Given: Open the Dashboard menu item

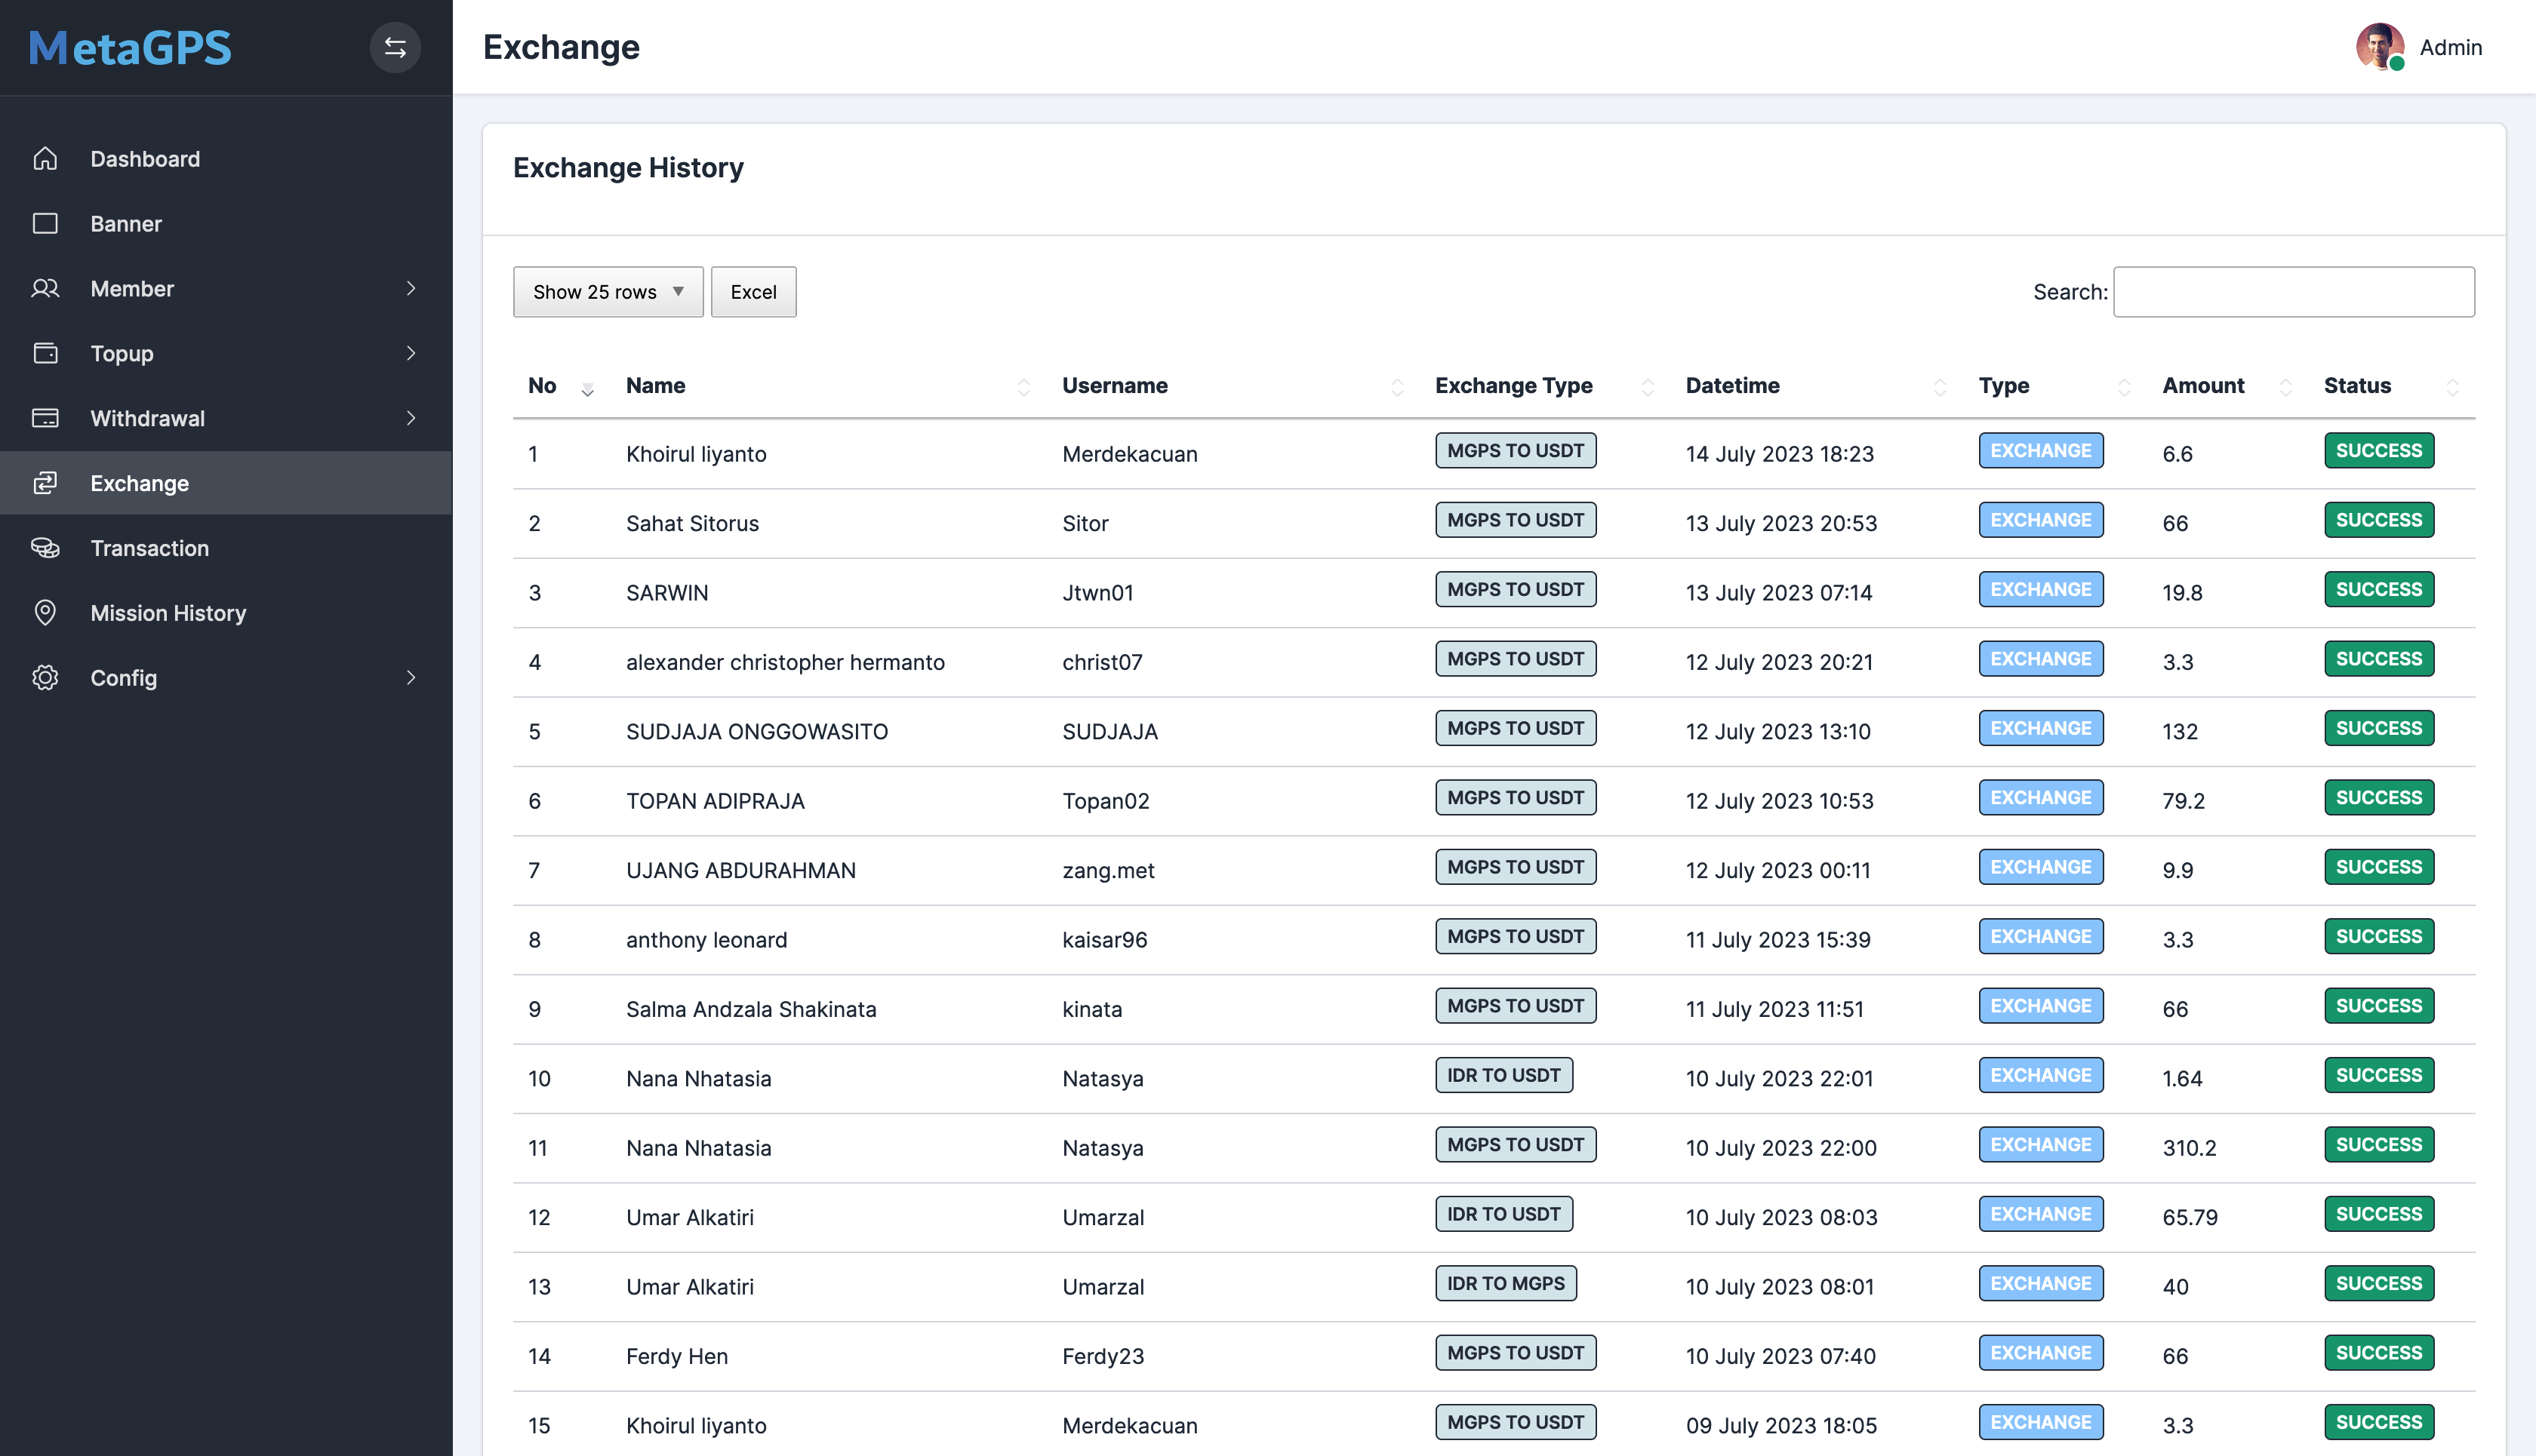Looking at the screenshot, I should (x=226, y=159).
